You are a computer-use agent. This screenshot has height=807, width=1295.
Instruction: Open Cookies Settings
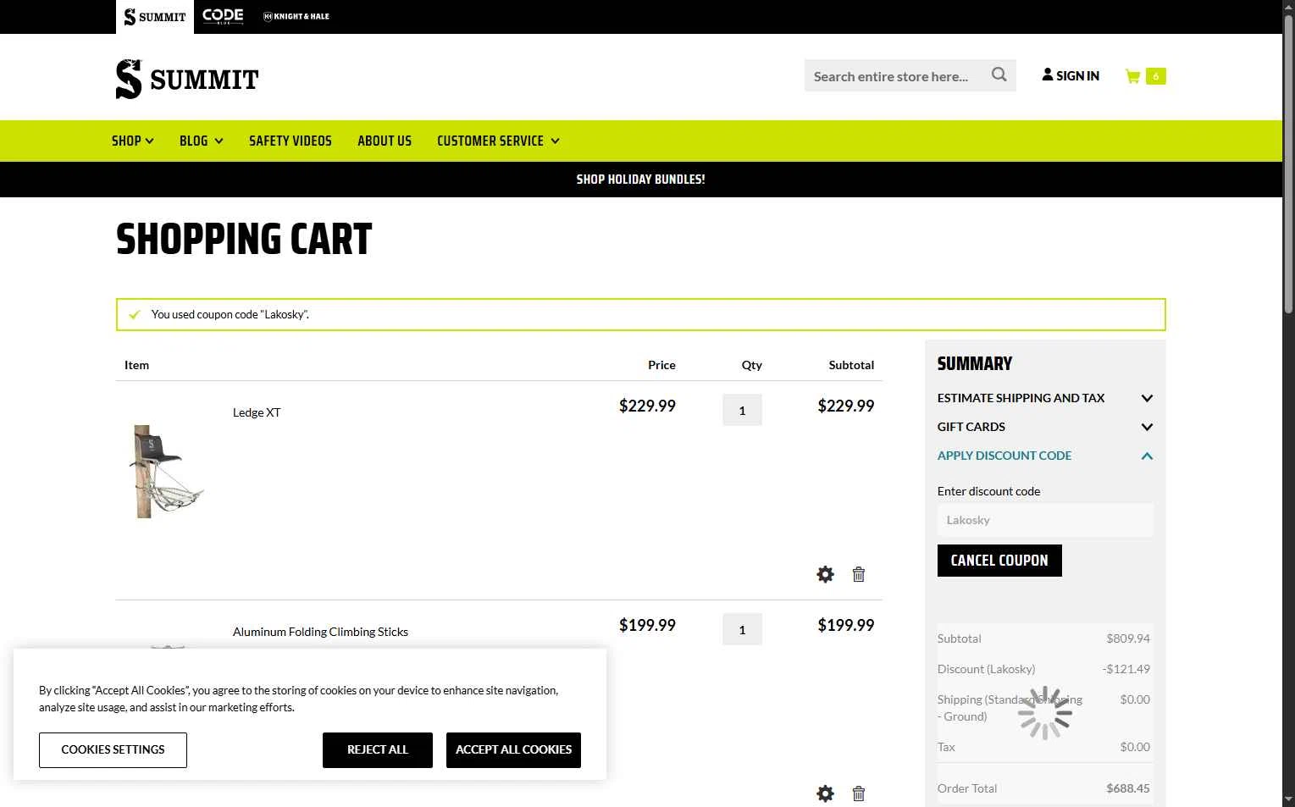(113, 750)
